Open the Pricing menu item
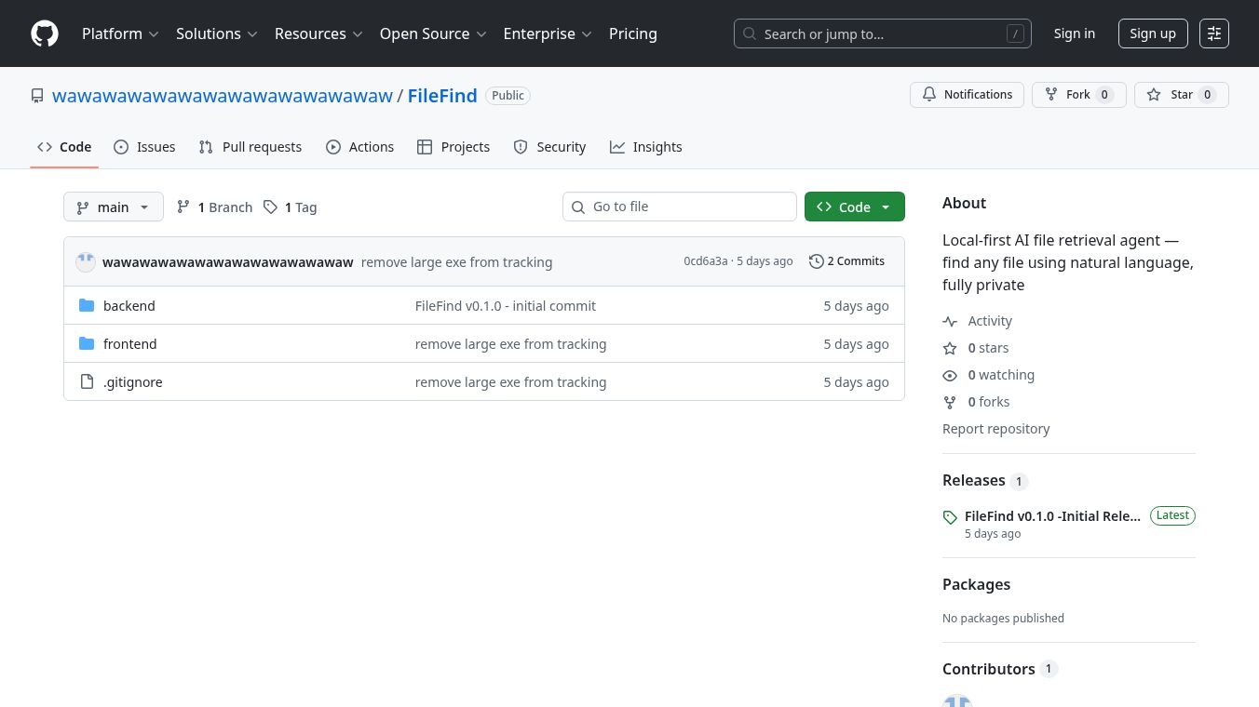This screenshot has width=1259, height=707. click(x=633, y=33)
